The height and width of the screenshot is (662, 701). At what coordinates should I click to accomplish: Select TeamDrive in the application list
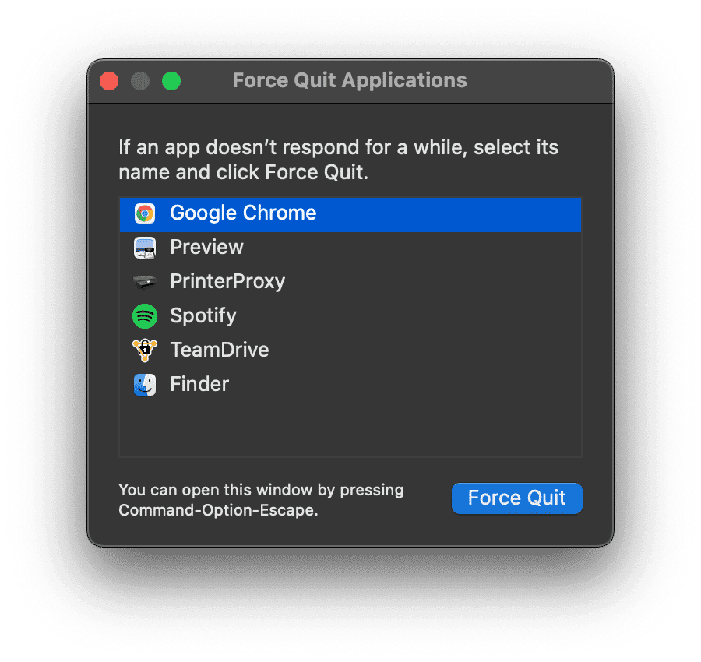[x=220, y=350]
